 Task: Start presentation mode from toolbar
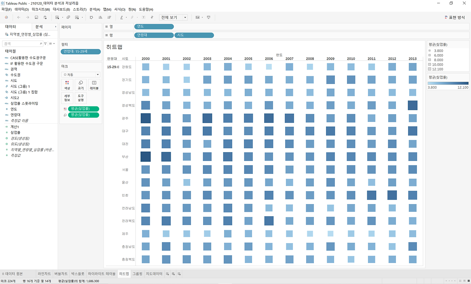click(209, 17)
